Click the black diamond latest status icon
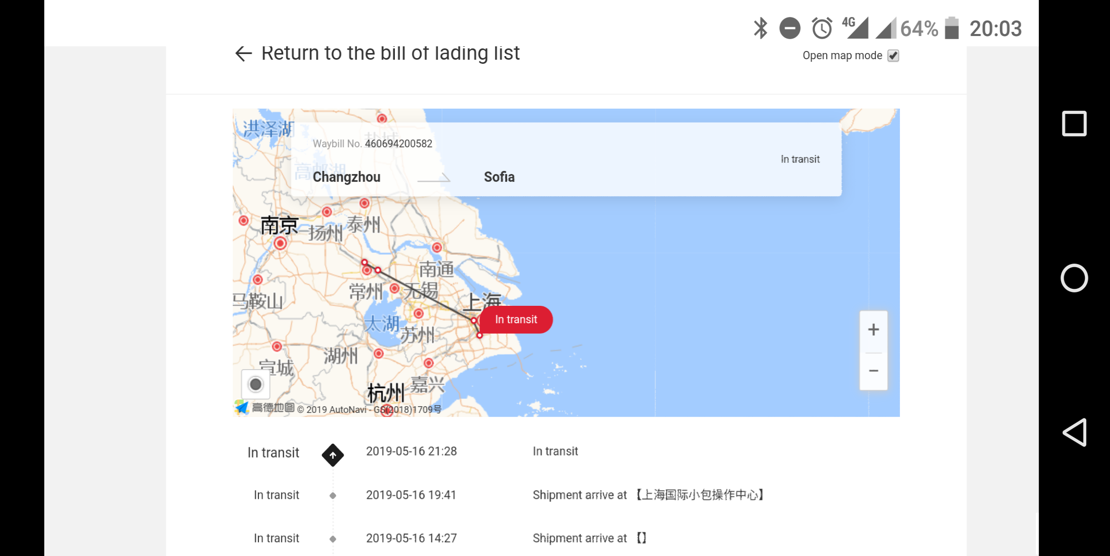1110x556 pixels. (333, 455)
